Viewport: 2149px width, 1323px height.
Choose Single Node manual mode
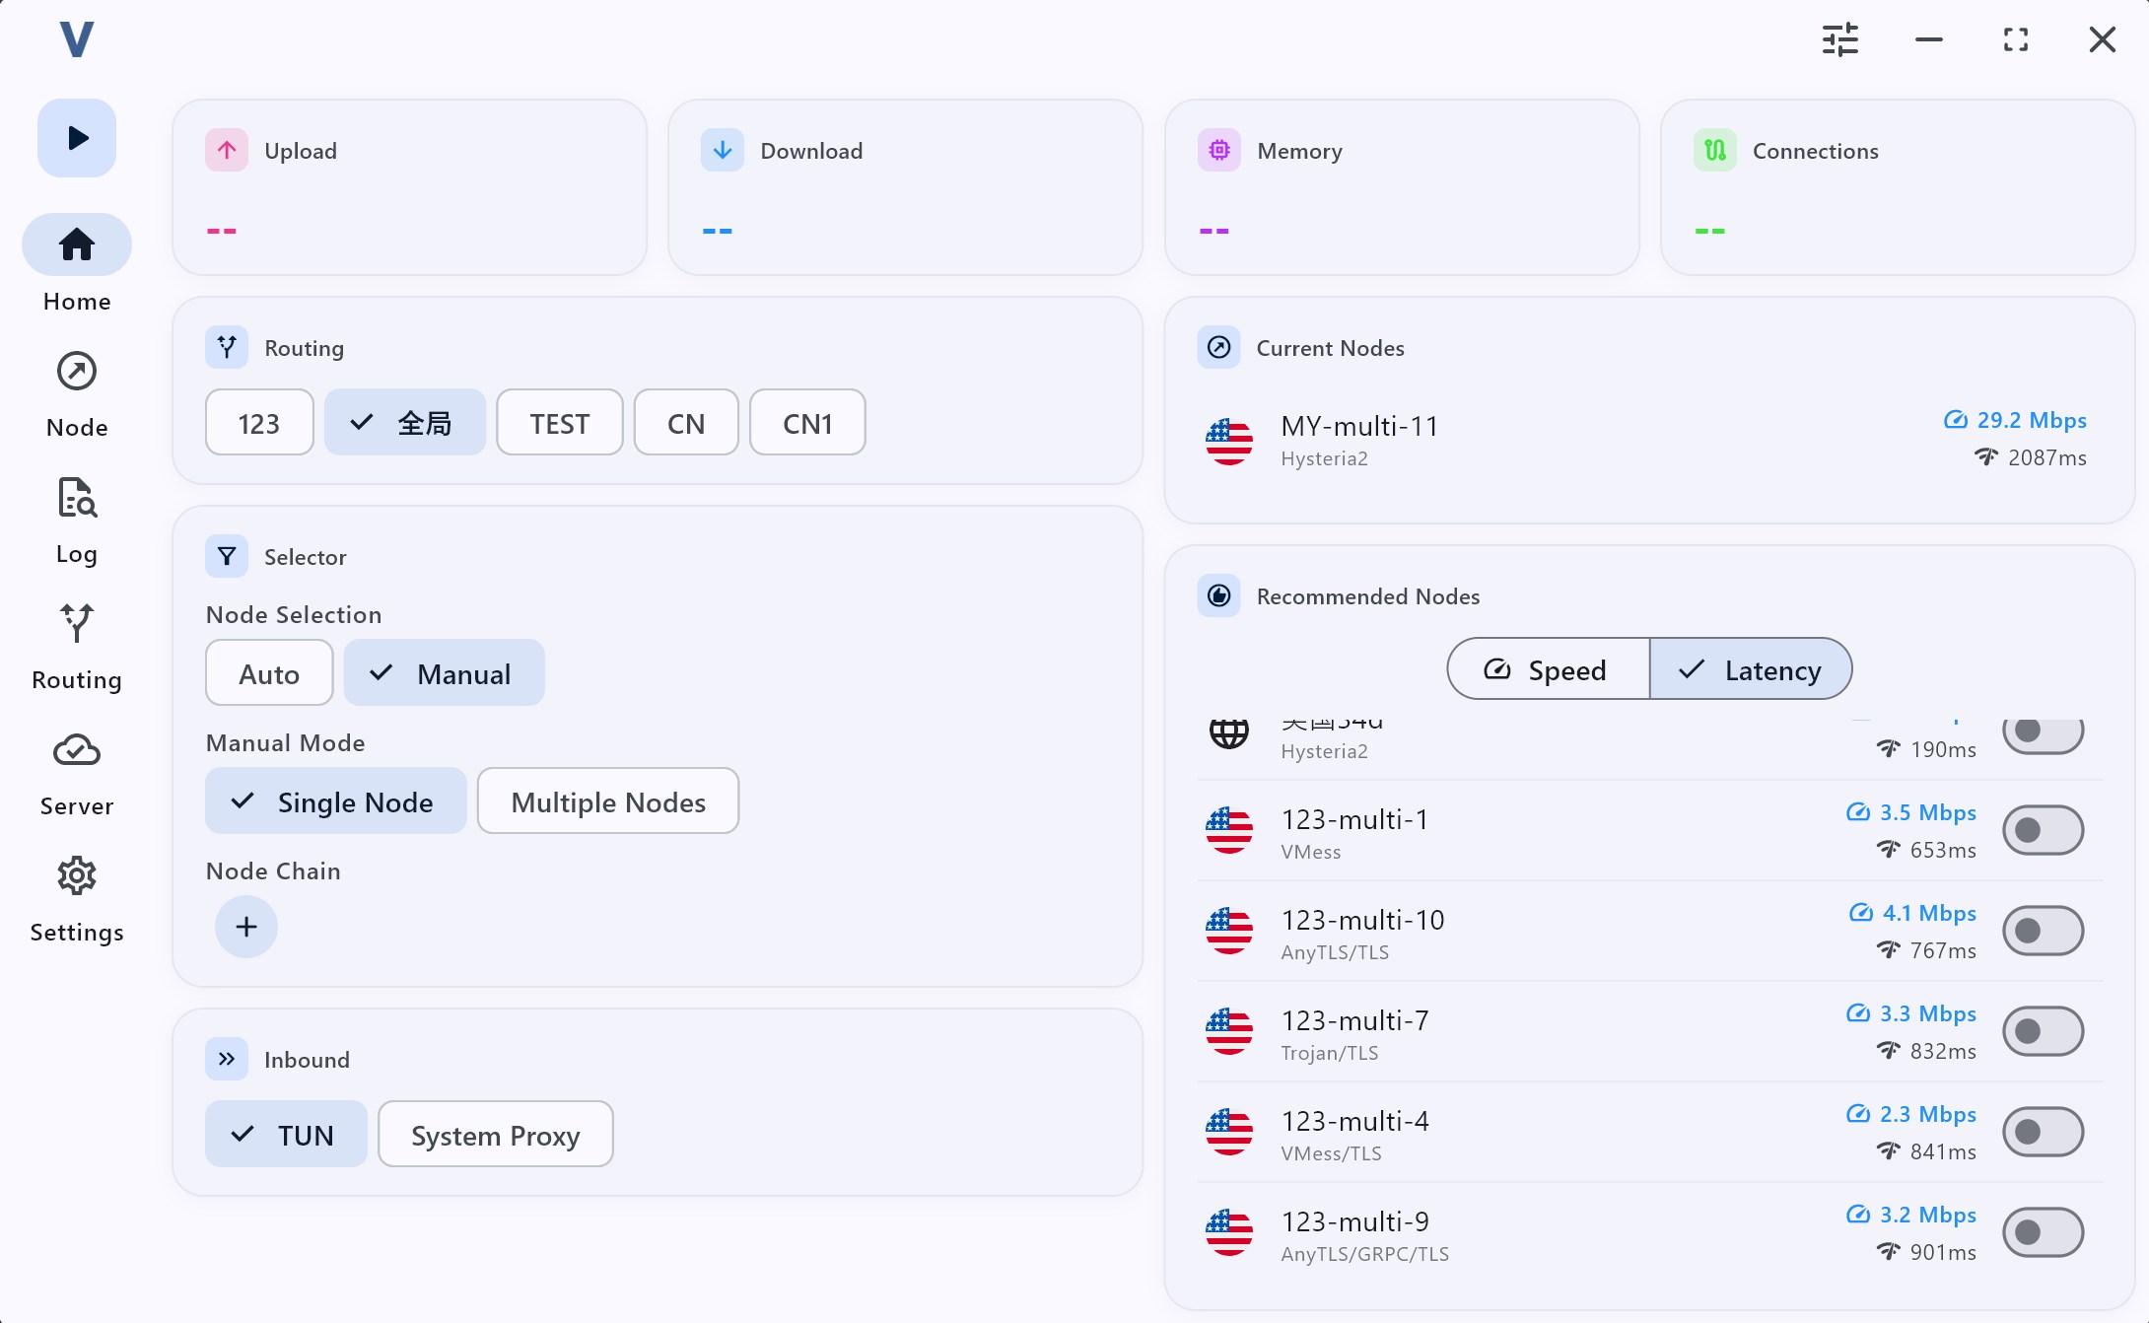point(336,801)
